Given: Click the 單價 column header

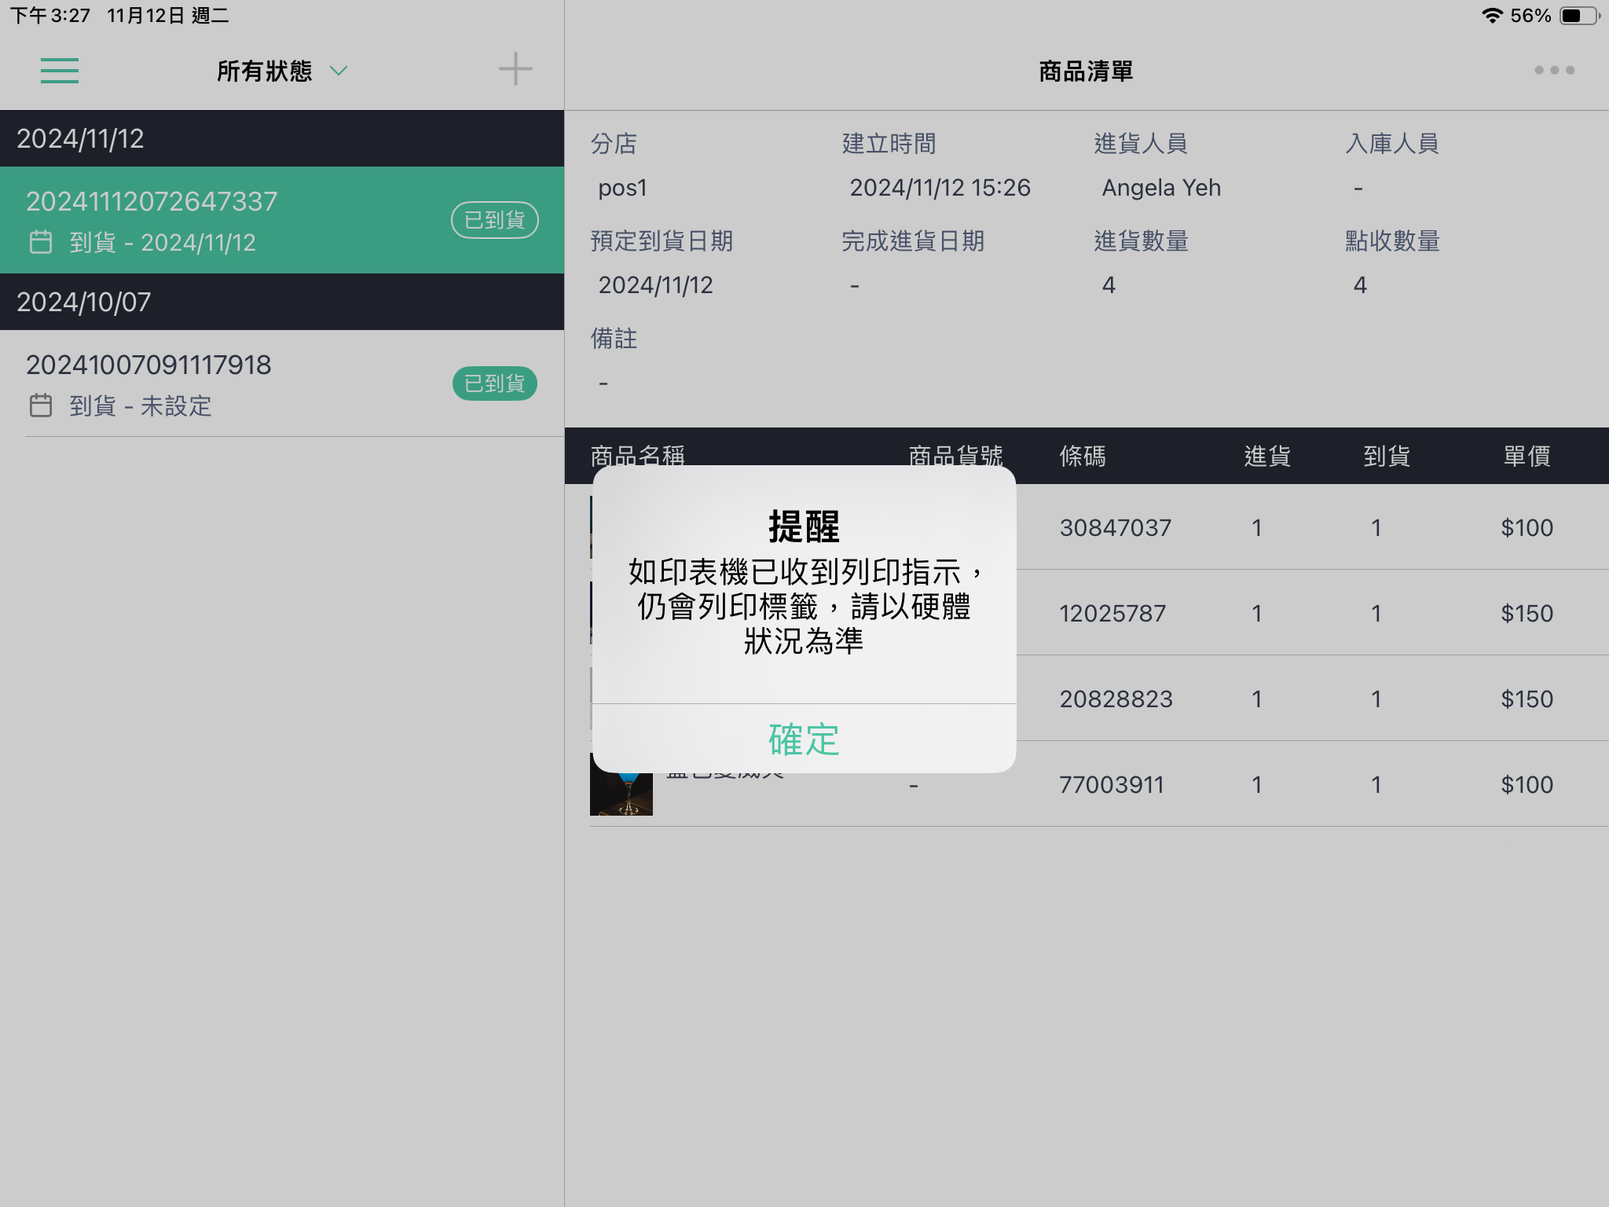Looking at the screenshot, I should pos(1527,456).
